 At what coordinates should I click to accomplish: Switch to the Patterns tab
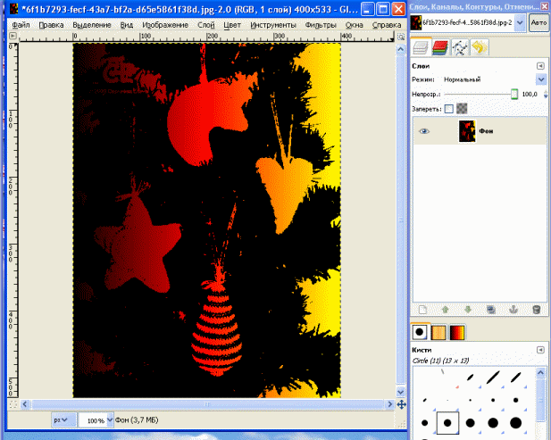click(438, 332)
